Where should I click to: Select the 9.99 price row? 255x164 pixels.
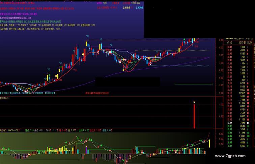pos(238,139)
